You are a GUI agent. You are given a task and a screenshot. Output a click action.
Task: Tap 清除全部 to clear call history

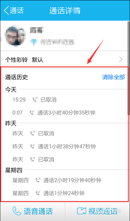(113, 77)
